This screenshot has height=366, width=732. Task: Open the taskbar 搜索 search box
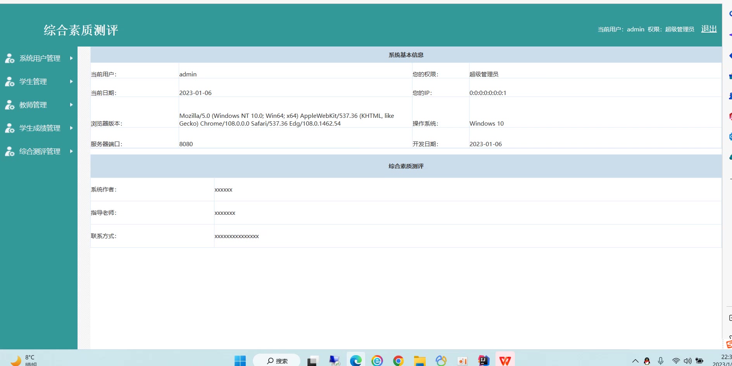click(277, 361)
